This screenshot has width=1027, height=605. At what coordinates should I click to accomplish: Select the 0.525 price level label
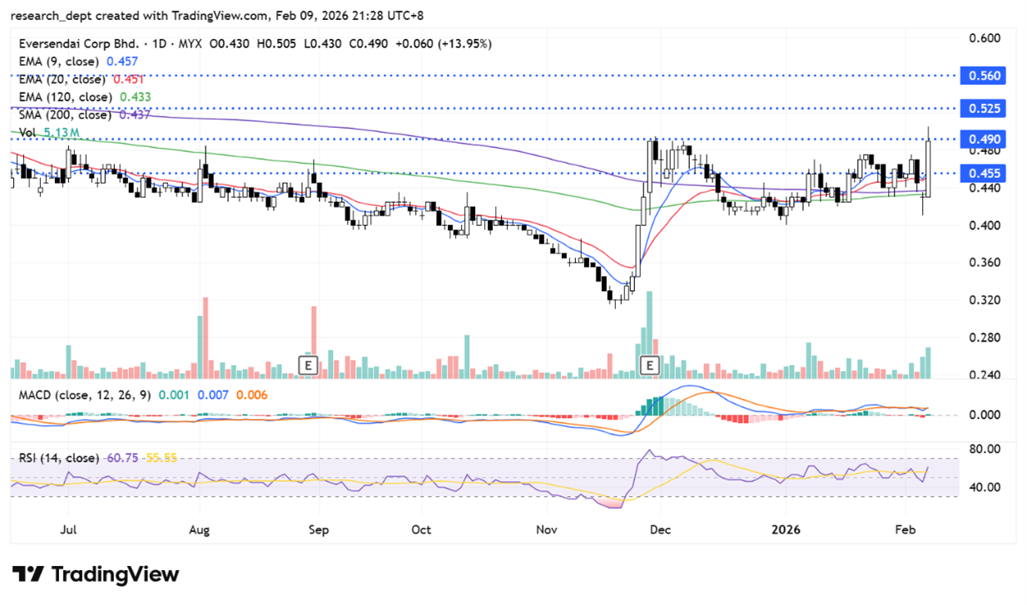tap(983, 108)
